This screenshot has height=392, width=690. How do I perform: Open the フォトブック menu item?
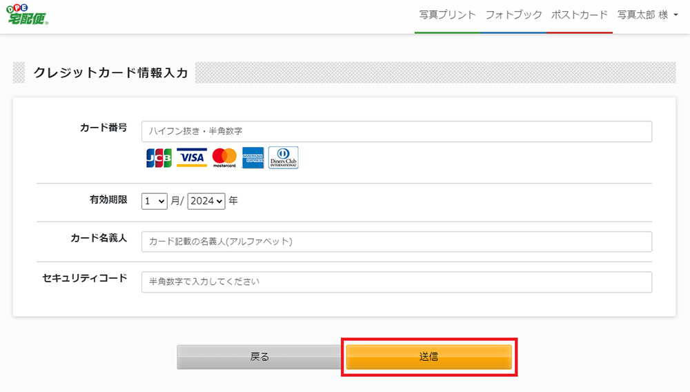(x=513, y=15)
